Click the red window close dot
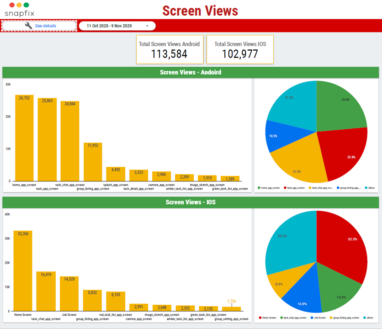 pyautogui.click(x=12, y=5)
